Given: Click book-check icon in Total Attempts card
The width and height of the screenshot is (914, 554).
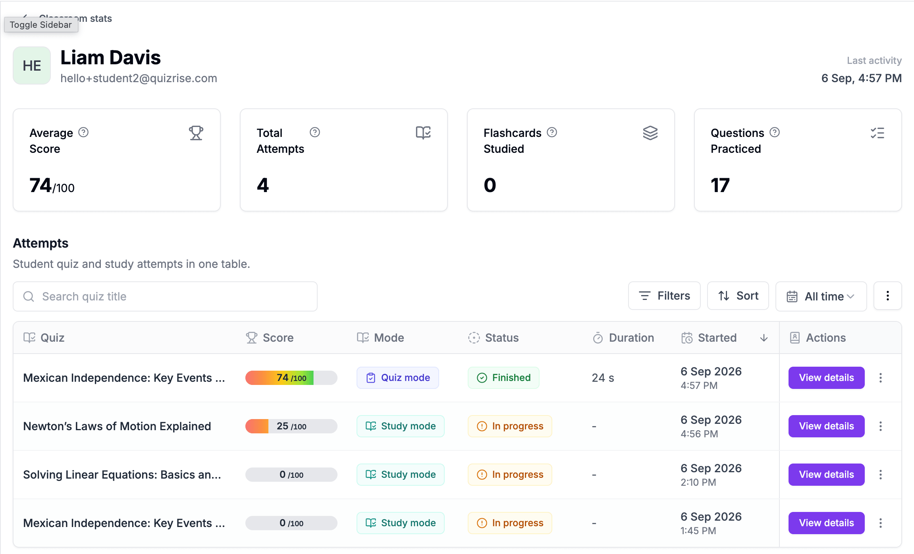Looking at the screenshot, I should [423, 133].
